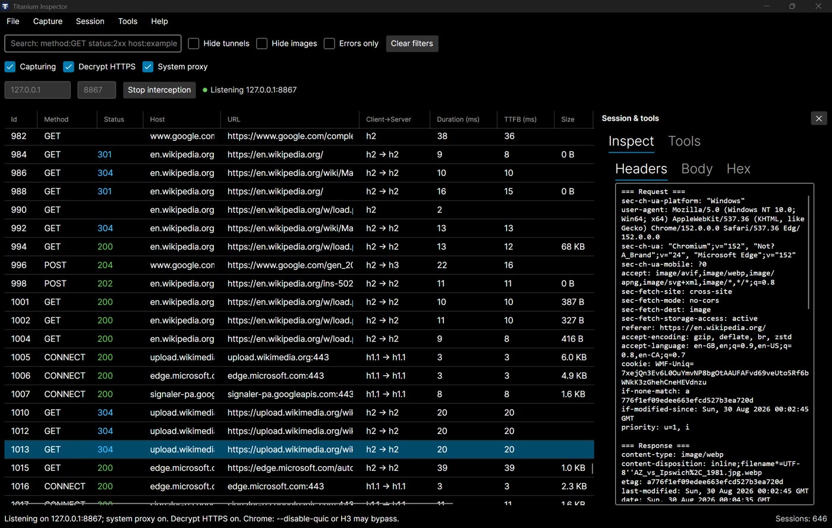
Task: Select session row with Id 990
Action: pyautogui.click(x=299, y=210)
